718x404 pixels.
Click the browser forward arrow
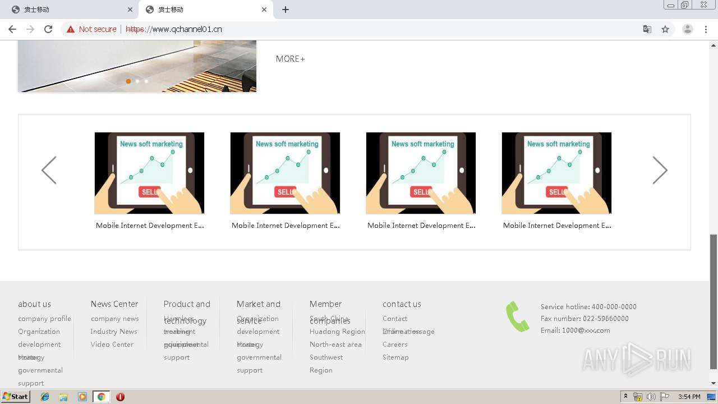click(30, 29)
